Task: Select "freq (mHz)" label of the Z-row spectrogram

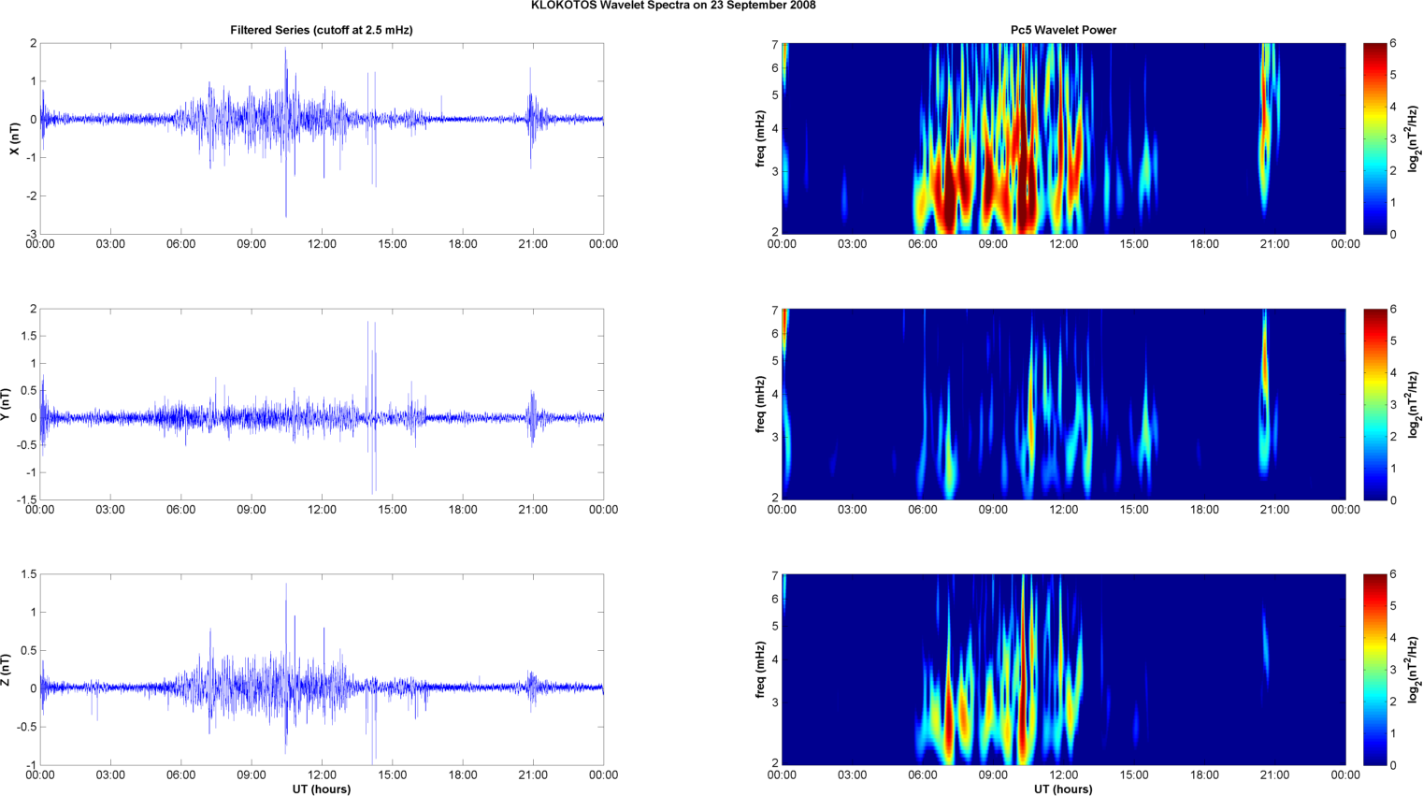Action: tap(761, 670)
